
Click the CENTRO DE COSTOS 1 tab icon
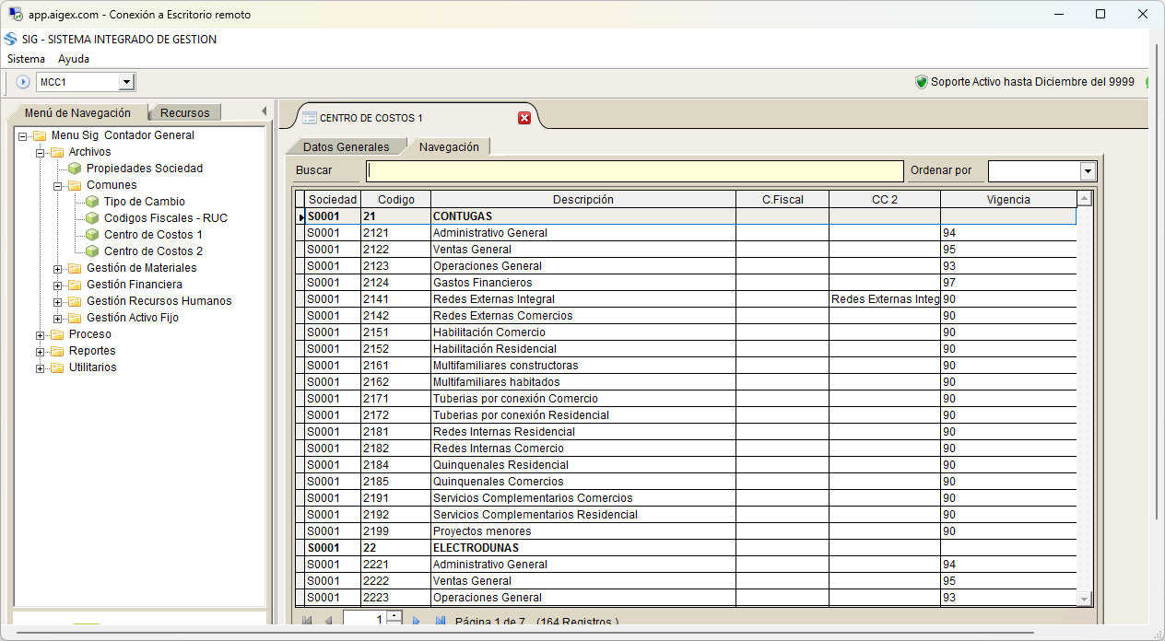[x=310, y=118]
